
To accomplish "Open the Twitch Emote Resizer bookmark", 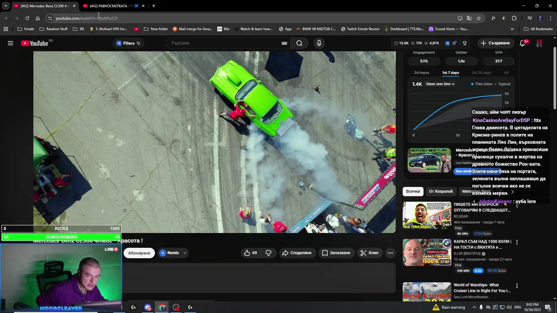I will coord(360,29).
